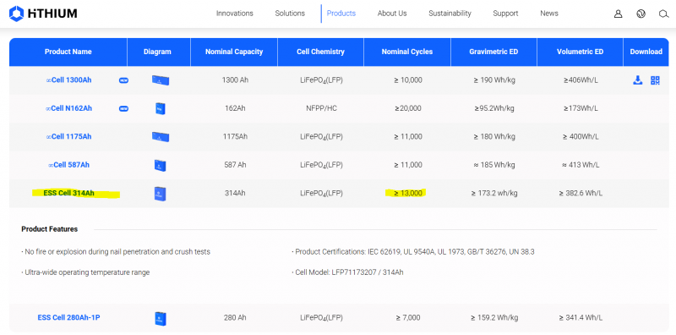Select the ≥ 159.2 Wh/kg value
Screen dimensions: 676x335
(x=494, y=318)
